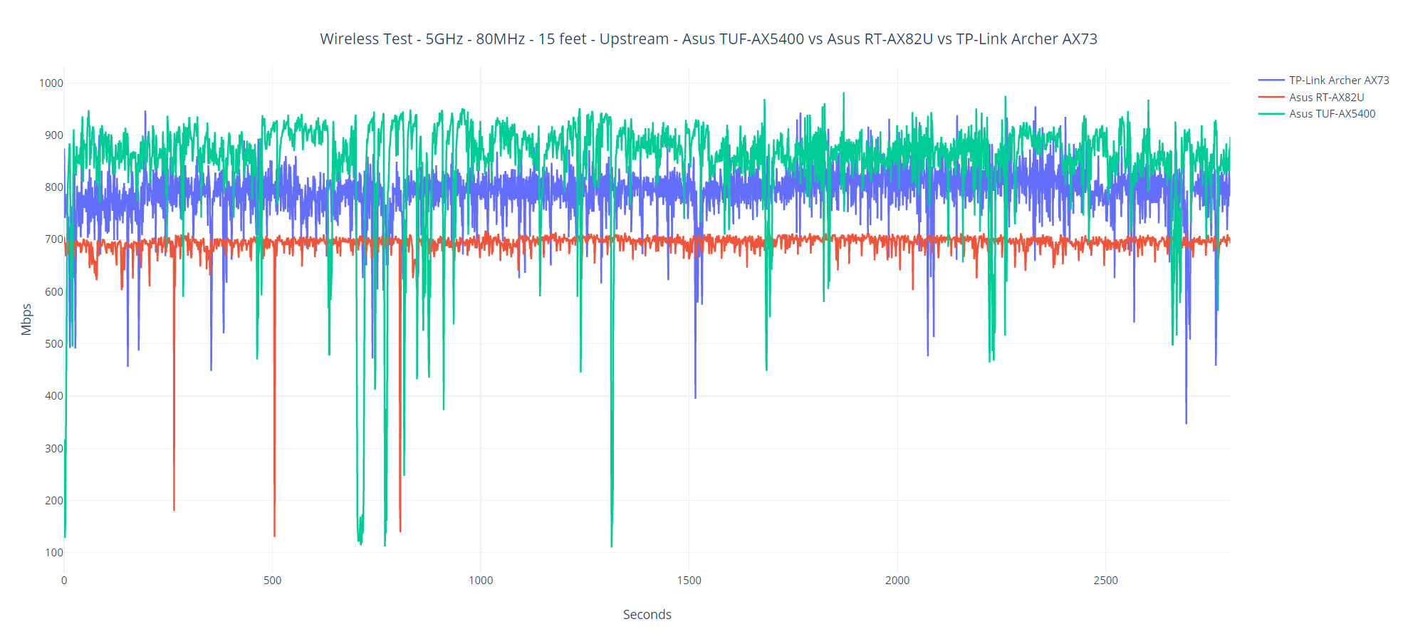
Task: Click the 2000 label on the x-axis
Action: [x=897, y=581]
